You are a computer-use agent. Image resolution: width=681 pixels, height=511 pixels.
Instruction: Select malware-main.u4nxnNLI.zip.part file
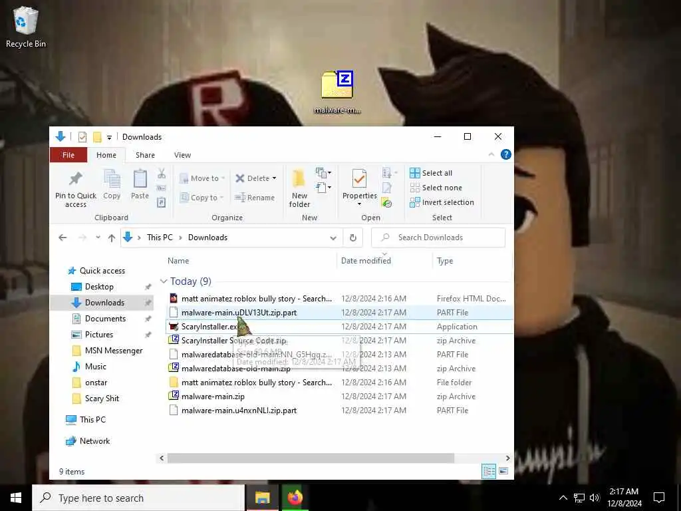click(239, 410)
